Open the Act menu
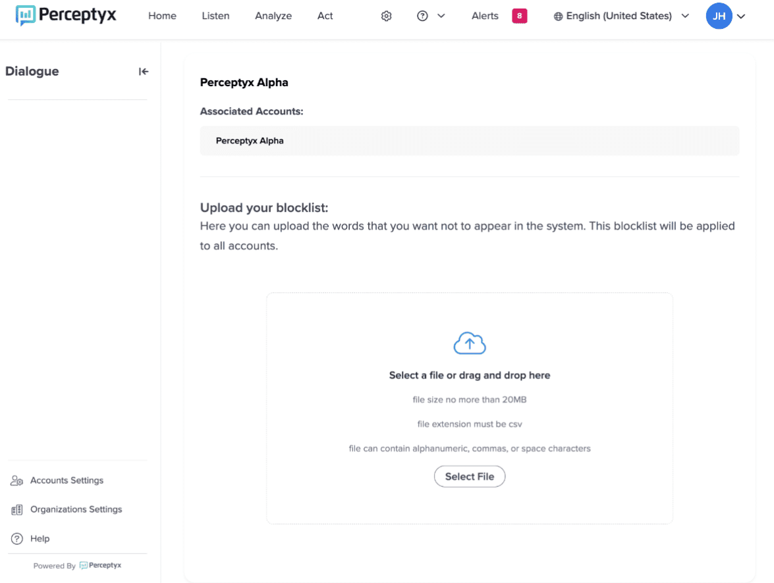Image resolution: width=774 pixels, height=583 pixels. point(325,16)
